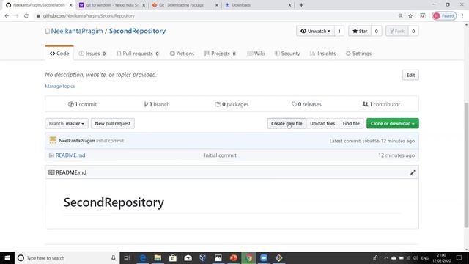Click the README.md file icon in the file list
This screenshot has height=264, width=469.
tap(51, 155)
